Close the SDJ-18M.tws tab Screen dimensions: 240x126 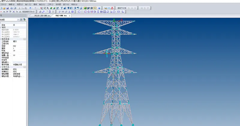click(70, 16)
